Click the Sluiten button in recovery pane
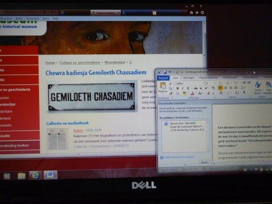Screen dimensions: 272x204 (205, 162)
